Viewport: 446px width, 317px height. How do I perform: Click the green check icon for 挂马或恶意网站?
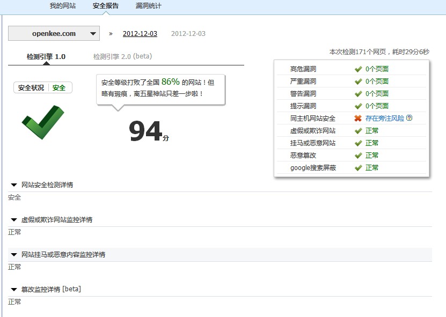click(x=358, y=143)
